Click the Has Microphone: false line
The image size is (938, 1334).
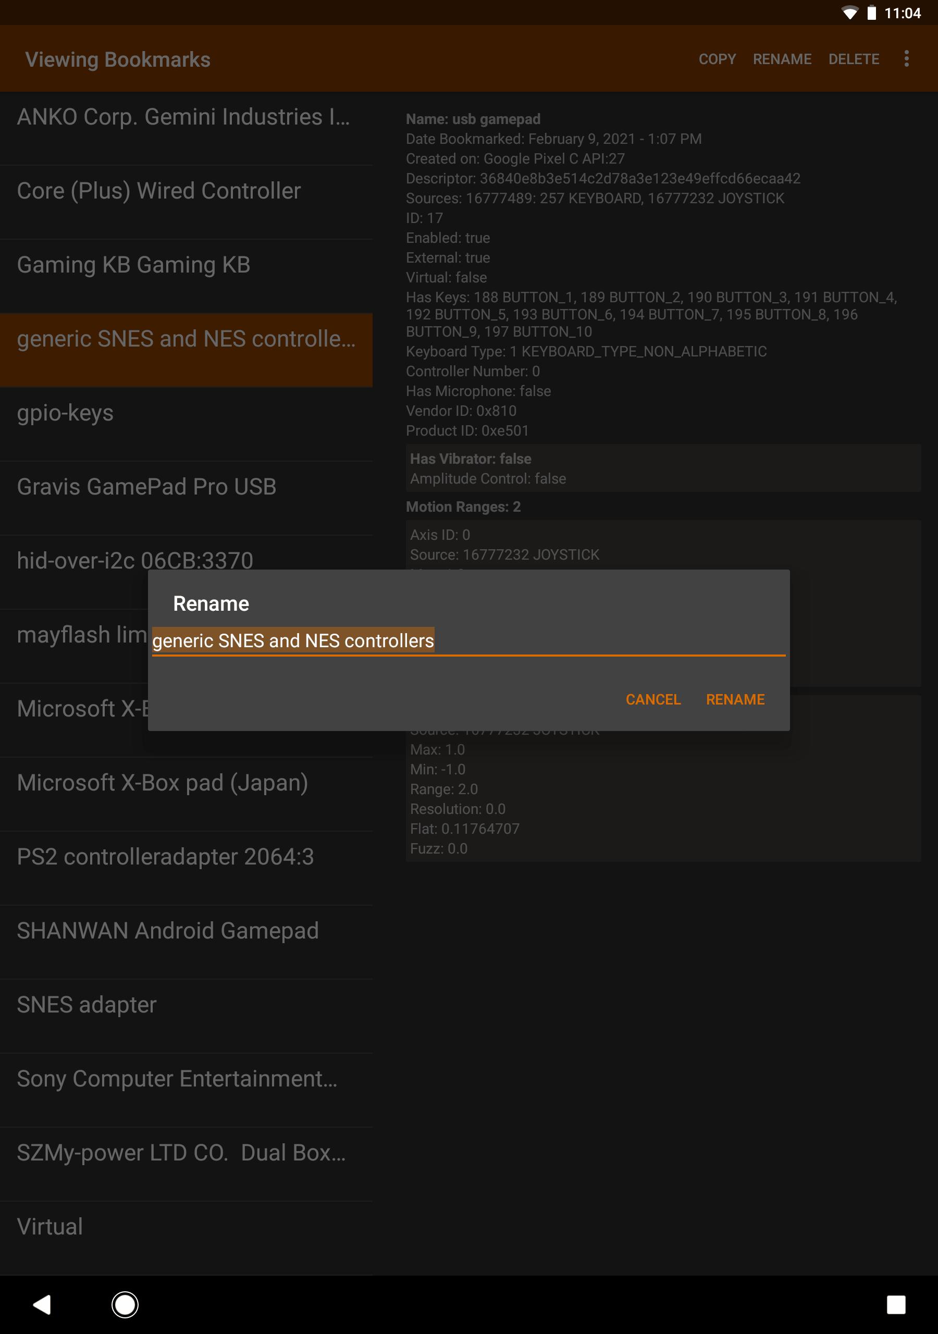(x=478, y=391)
